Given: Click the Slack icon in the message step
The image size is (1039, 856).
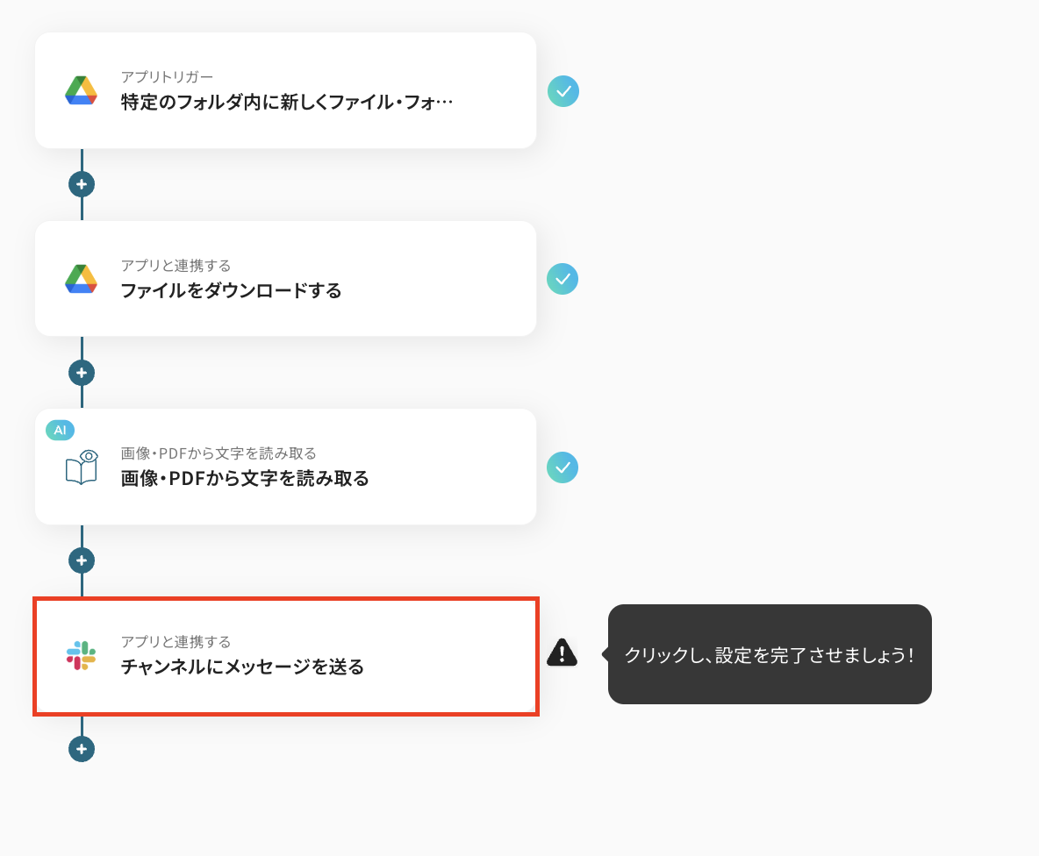Looking at the screenshot, I should click(x=81, y=655).
